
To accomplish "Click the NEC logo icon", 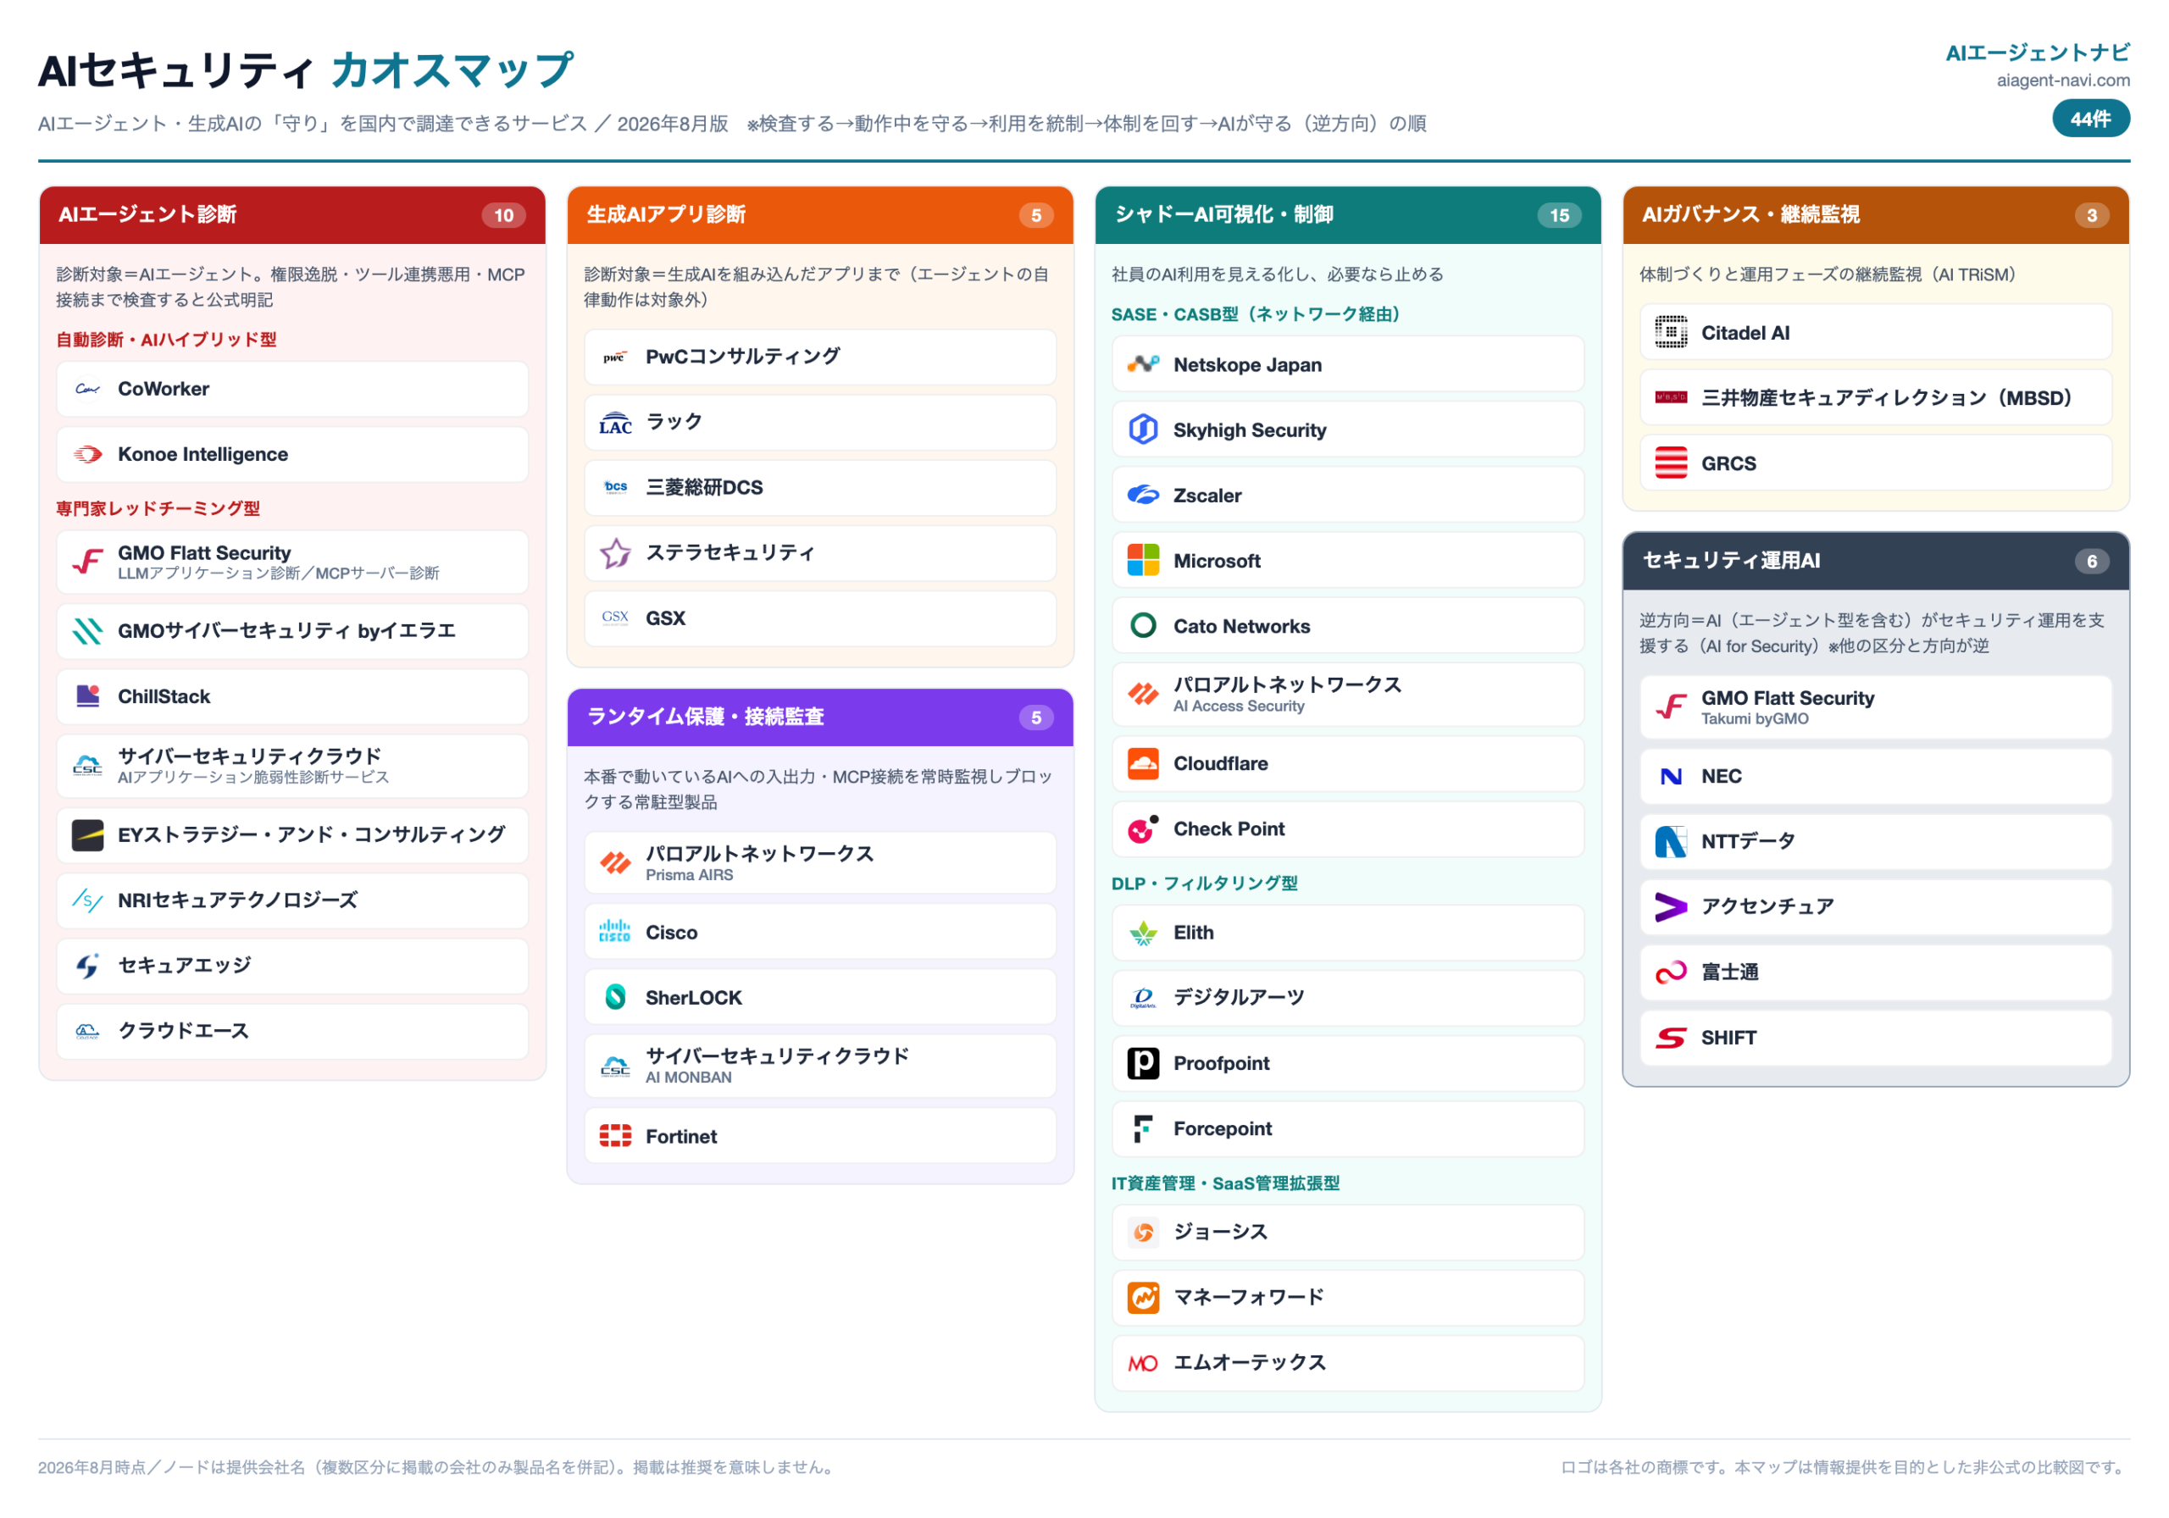I will pyautogui.click(x=1671, y=777).
